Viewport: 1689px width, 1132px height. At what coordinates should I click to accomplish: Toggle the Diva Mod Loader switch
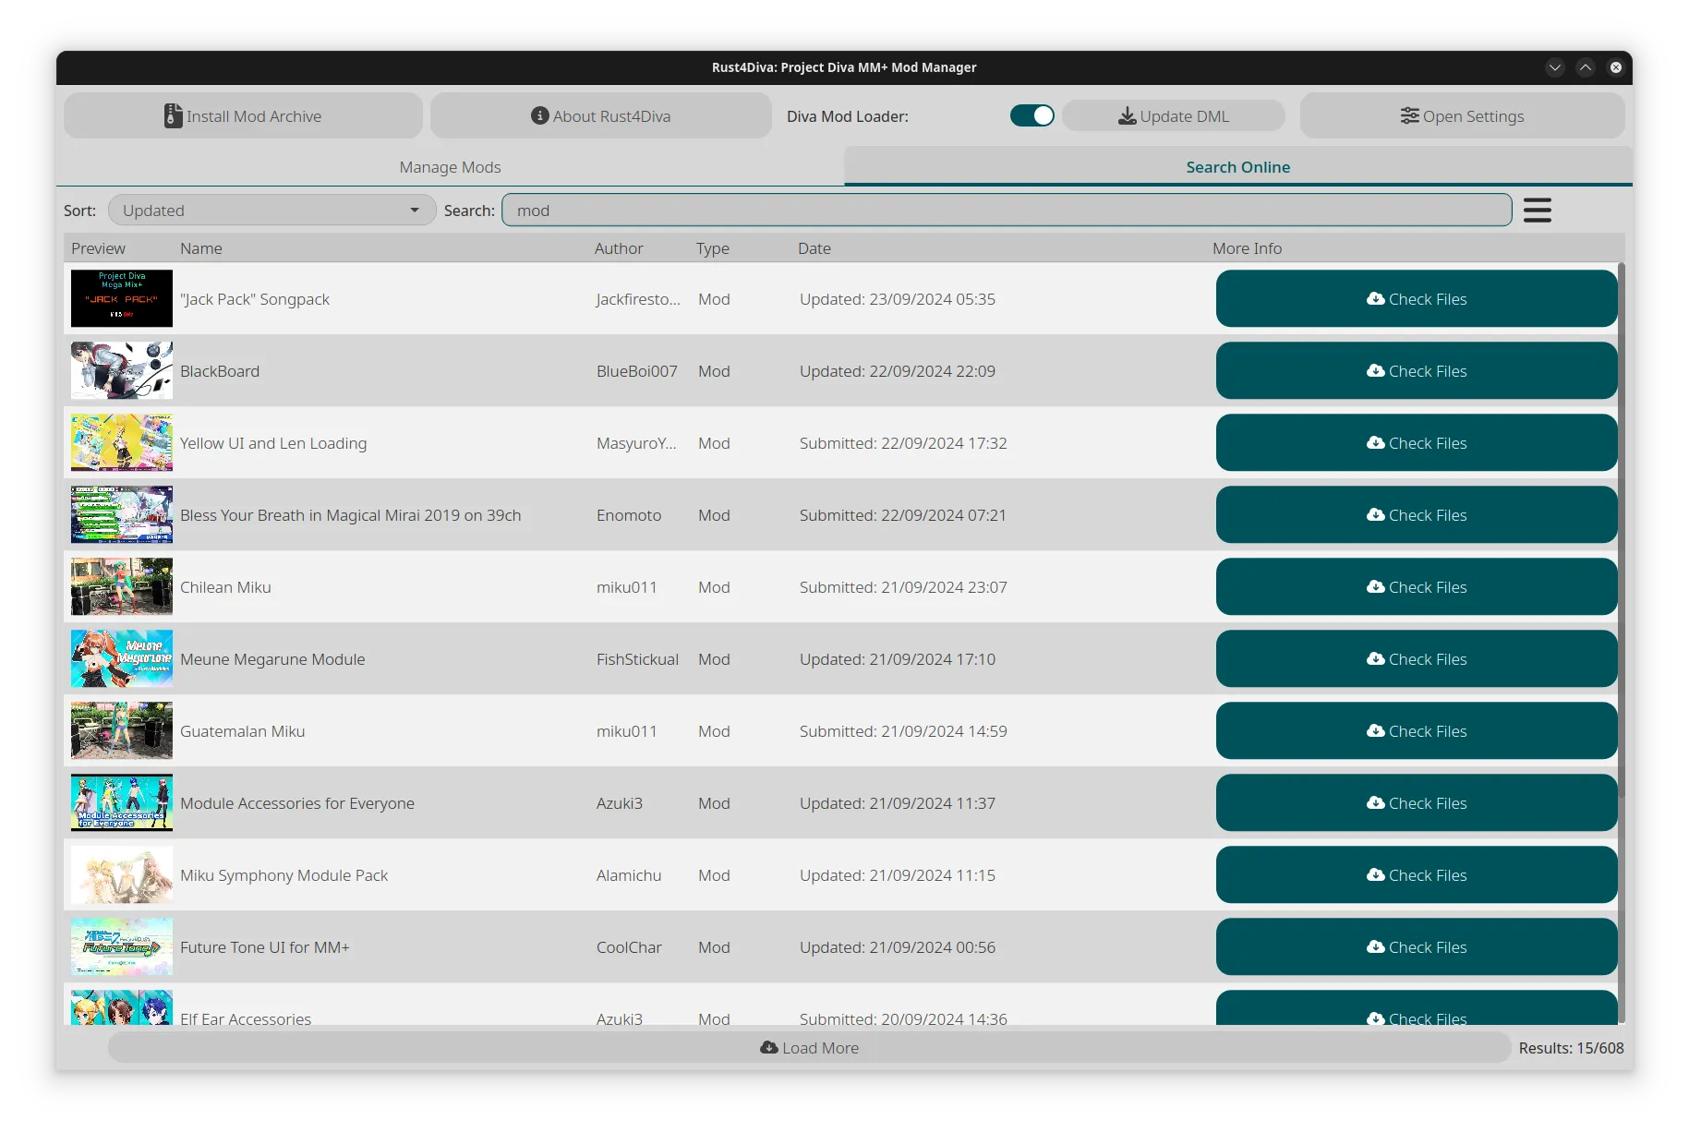pos(1031,116)
